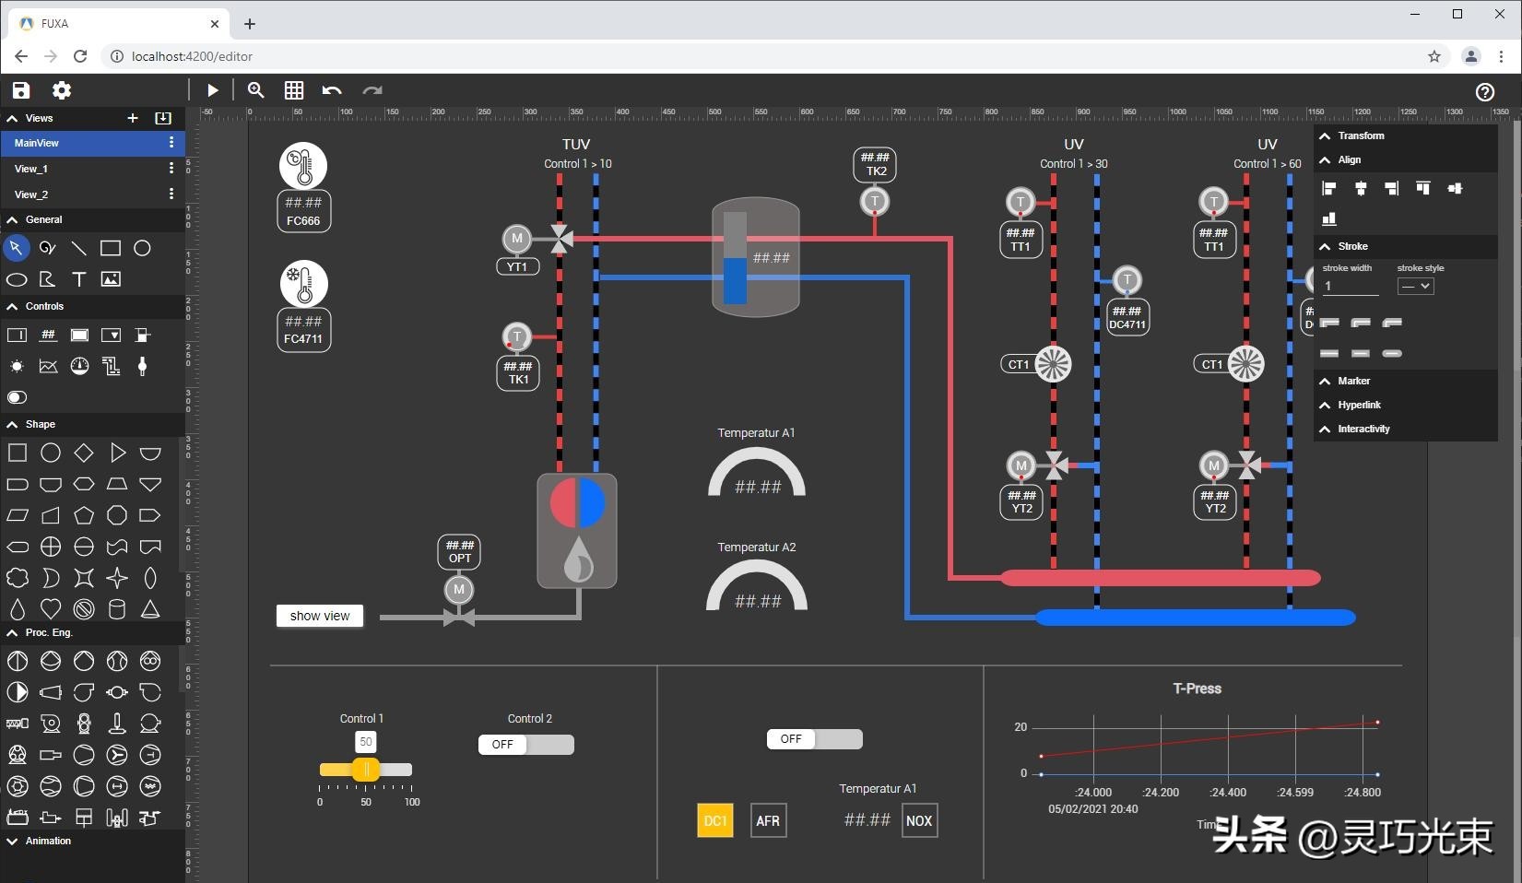Add a new view with plus icon

click(133, 118)
